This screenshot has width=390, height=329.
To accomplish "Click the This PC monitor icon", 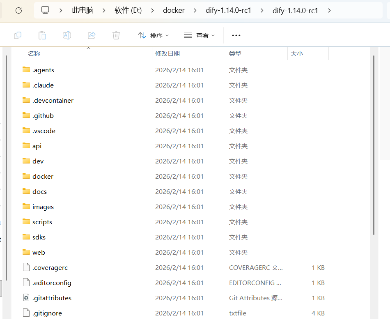I will (45, 10).
